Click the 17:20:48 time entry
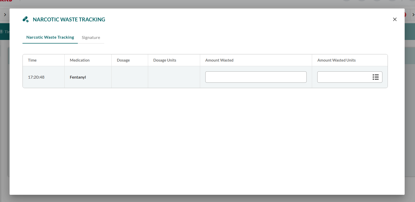Screen dimensions: 415x202 (x=36, y=77)
